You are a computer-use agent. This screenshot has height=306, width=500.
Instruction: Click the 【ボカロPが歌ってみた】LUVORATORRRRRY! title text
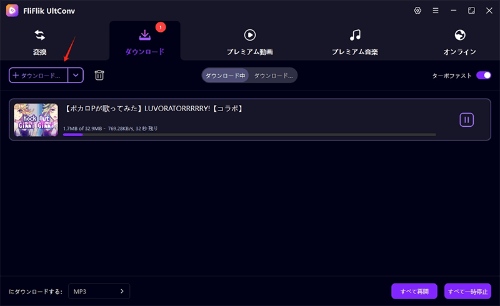154,109
